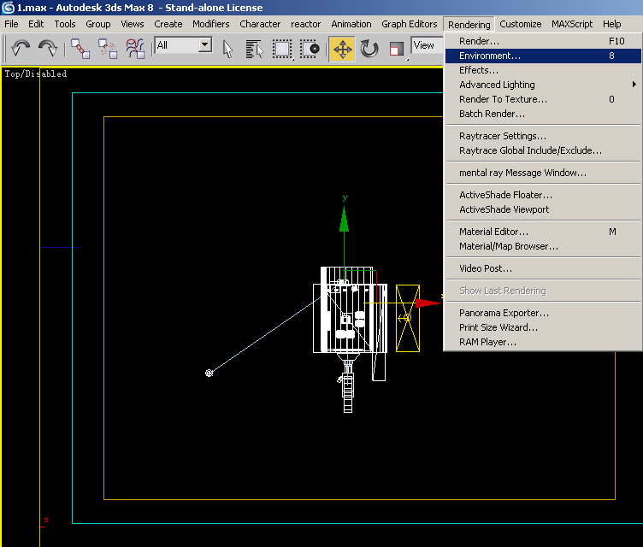The height and width of the screenshot is (547, 643).
Task: Choose Batch Render...
Action: coord(543,114)
